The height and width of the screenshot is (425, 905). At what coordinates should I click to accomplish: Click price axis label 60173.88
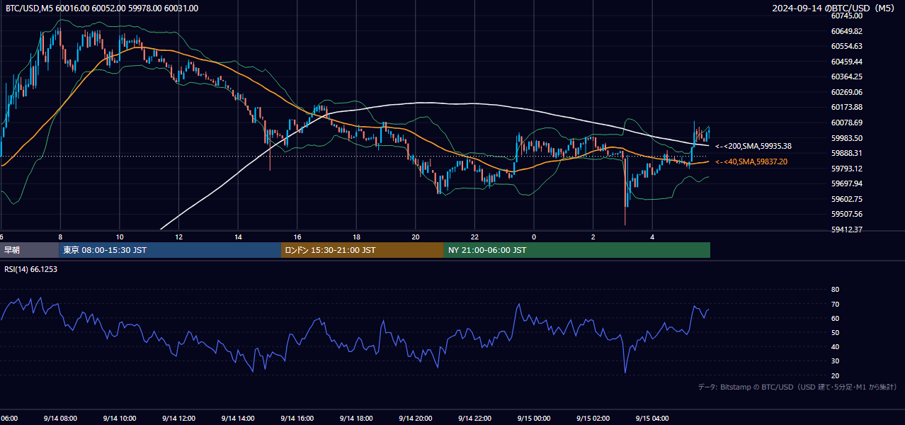(846, 107)
